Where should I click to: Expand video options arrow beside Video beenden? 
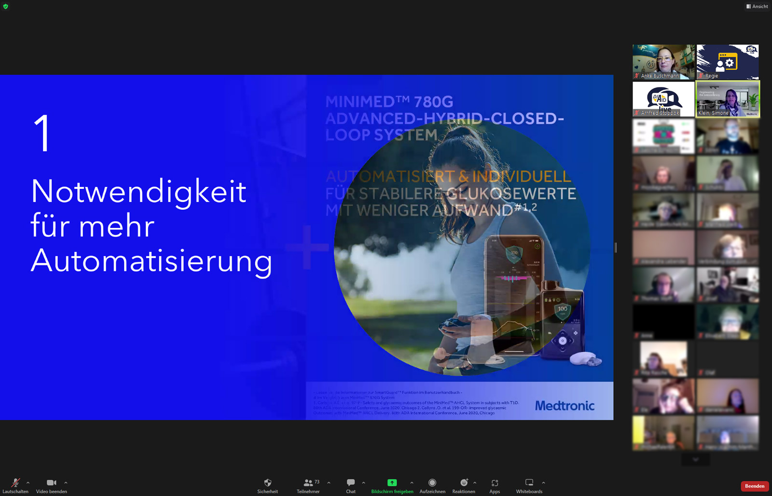tap(66, 482)
